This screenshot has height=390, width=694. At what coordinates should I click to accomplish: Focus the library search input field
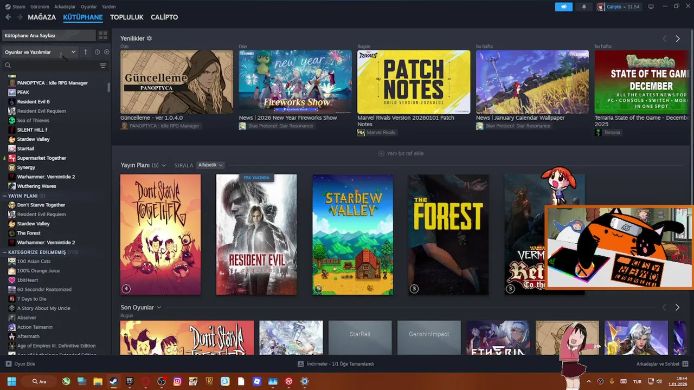(54, 66)
